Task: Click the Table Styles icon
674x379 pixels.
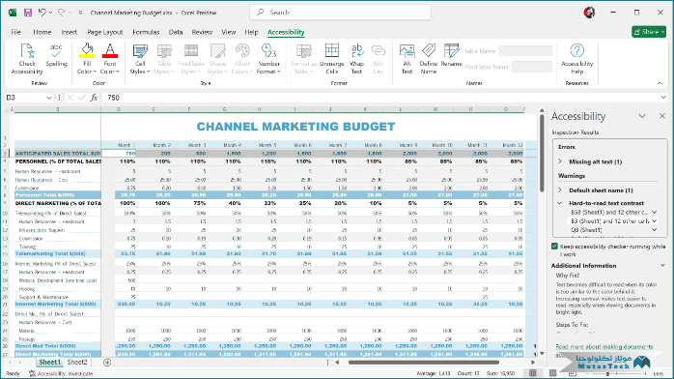Action: (164, 51)
